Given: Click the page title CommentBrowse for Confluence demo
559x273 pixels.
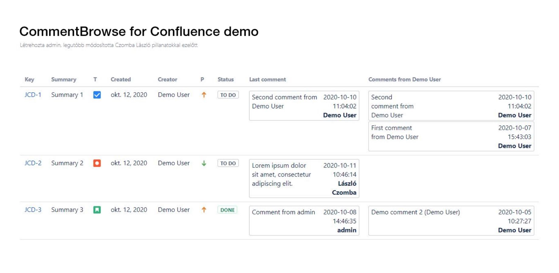Looking at the screenshot, I should pyautogui.click(x=139, y=32).
